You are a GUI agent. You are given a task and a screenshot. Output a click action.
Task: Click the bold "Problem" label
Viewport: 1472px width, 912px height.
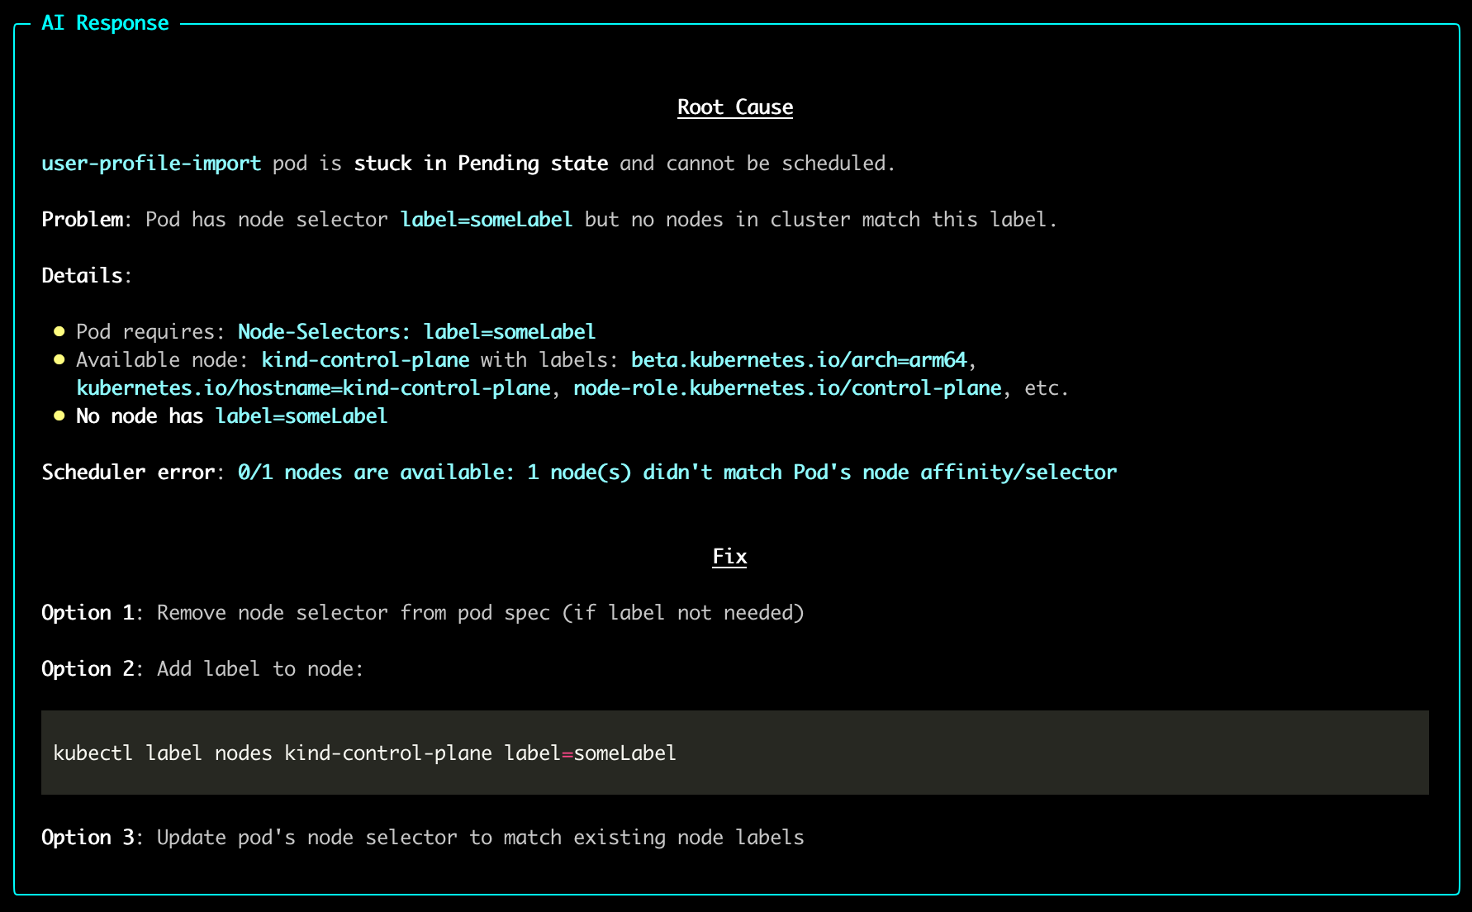(x=82, y=220)
